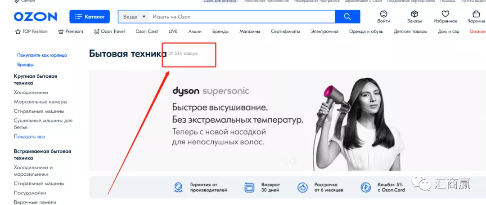Open the Каталог menu button
Screen dimensions: 486x205
coord(90,17)
